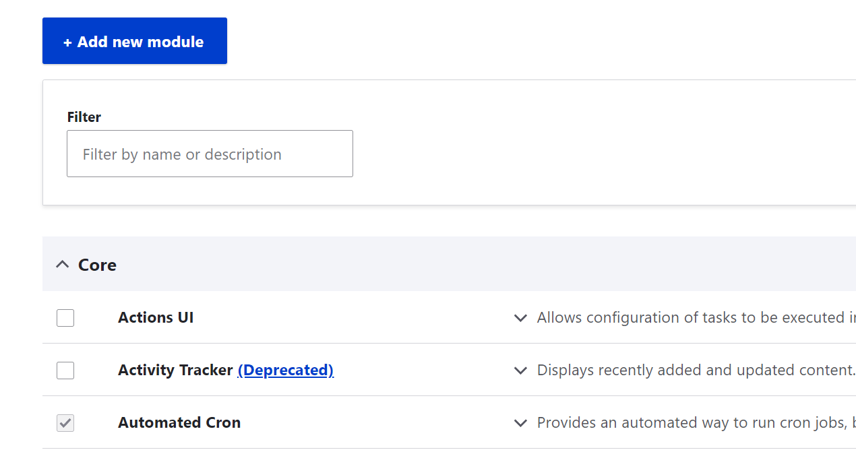Focus the Filter by name or description field
This screenshot has width=856, height=450.
pyautogui.click(x=210, y=154)
